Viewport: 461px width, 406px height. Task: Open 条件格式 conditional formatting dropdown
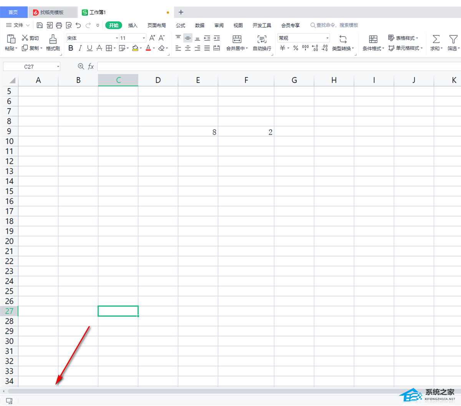coord(373,48)
